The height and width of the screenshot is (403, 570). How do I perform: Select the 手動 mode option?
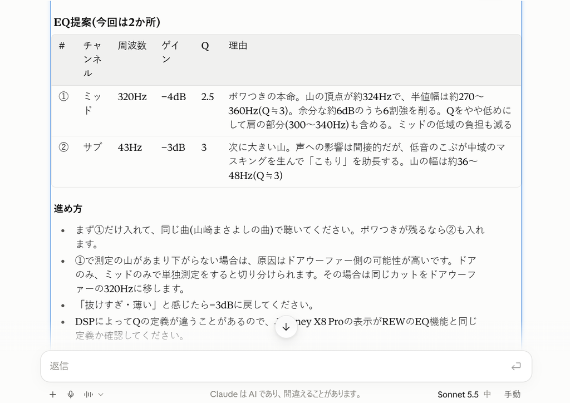pyautogui.click(x=512, y=394)
